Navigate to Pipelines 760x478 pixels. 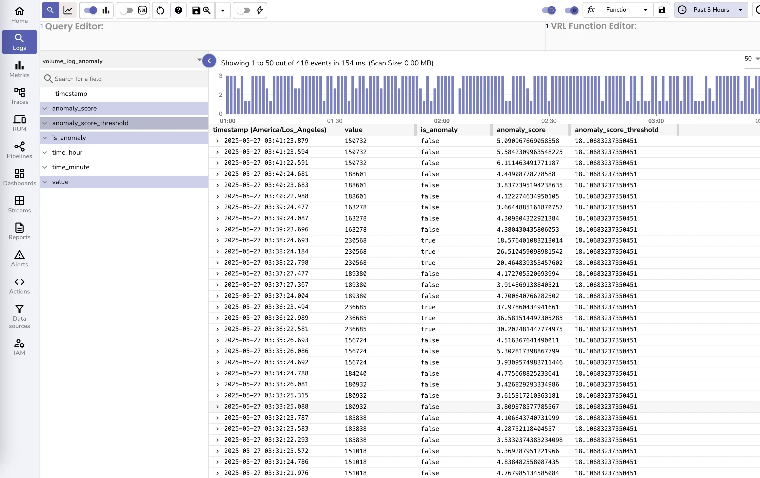[19, 151]
